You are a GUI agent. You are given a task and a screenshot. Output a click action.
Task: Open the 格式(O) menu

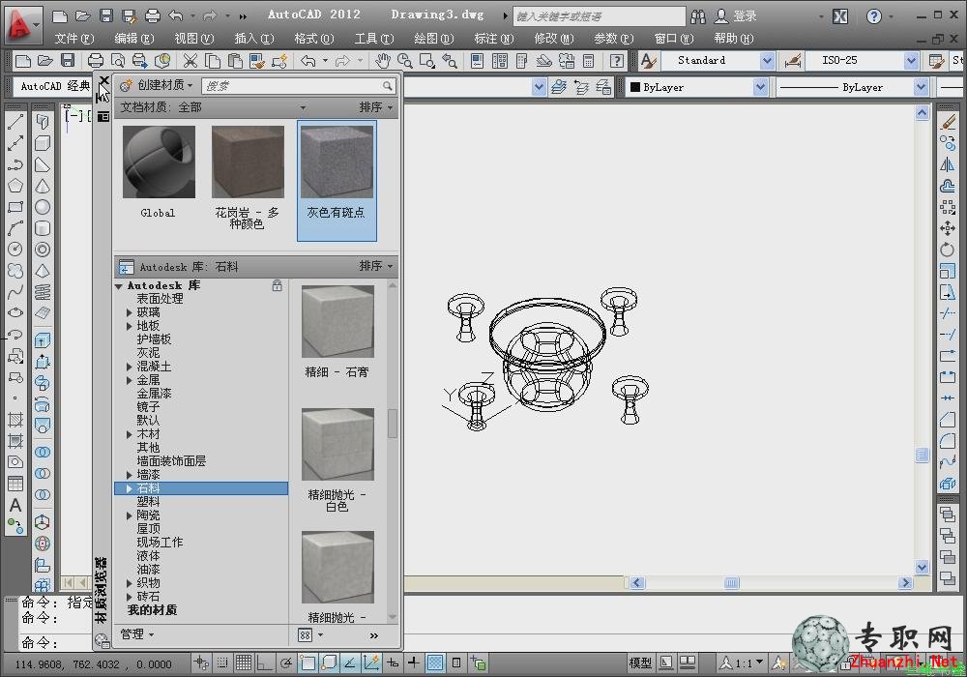[x=314, y=39]
